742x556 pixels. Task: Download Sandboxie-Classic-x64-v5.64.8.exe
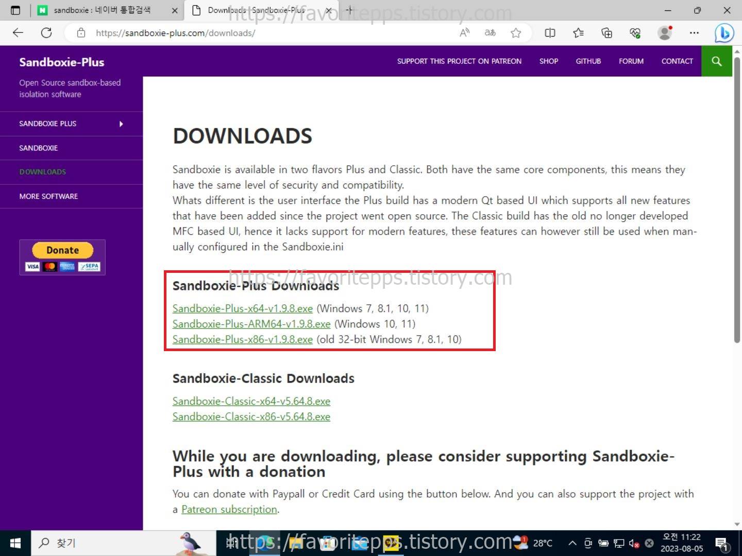pyautogui.click(x=251, y=401)
